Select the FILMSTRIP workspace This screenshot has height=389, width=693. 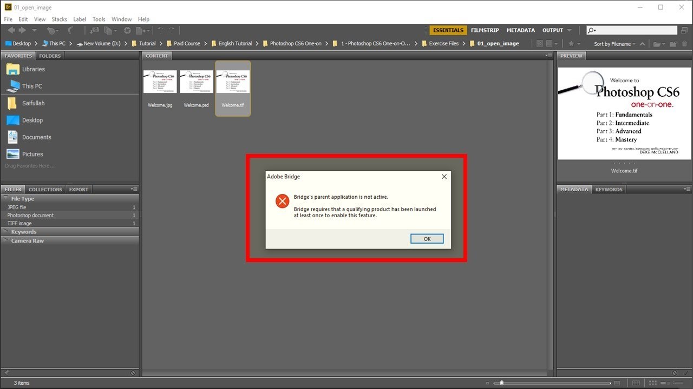485,30
